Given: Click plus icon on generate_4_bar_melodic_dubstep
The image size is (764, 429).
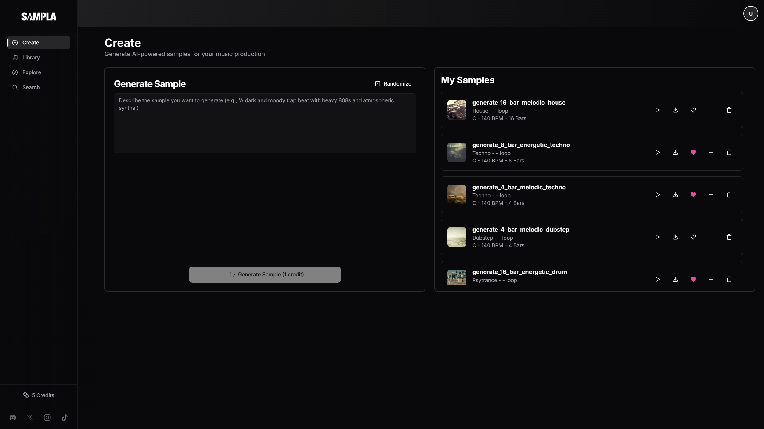Looking at the screenshot, I should (x=711, y=237).
